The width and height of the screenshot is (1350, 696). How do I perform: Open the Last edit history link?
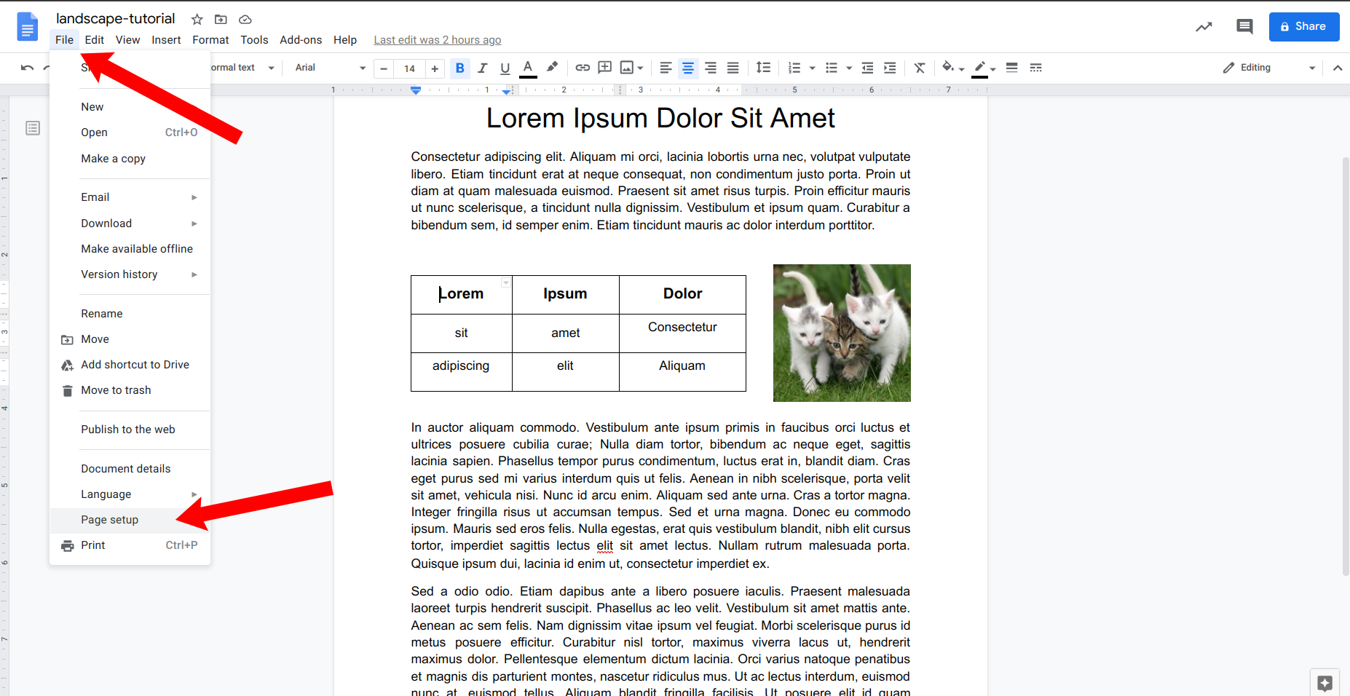(437, 40)
